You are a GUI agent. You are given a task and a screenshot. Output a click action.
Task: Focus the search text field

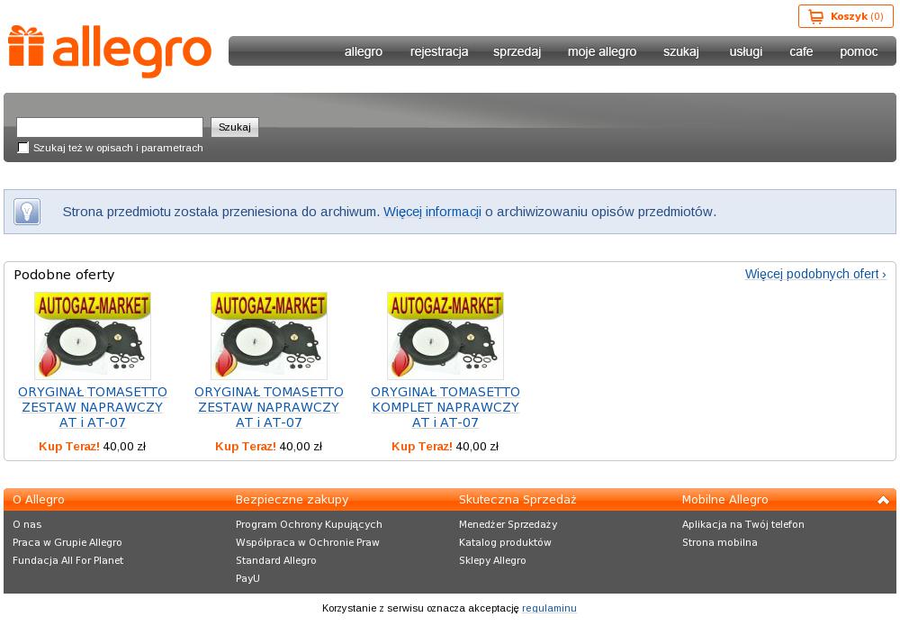[110, 127]
